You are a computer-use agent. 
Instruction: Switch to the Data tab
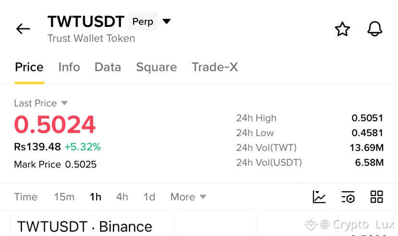(108, 67)
